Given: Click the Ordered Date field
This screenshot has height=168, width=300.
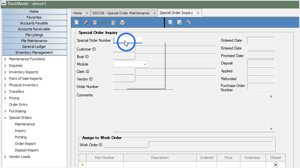Looking at the screenshot, I should (x=261, y=40).
